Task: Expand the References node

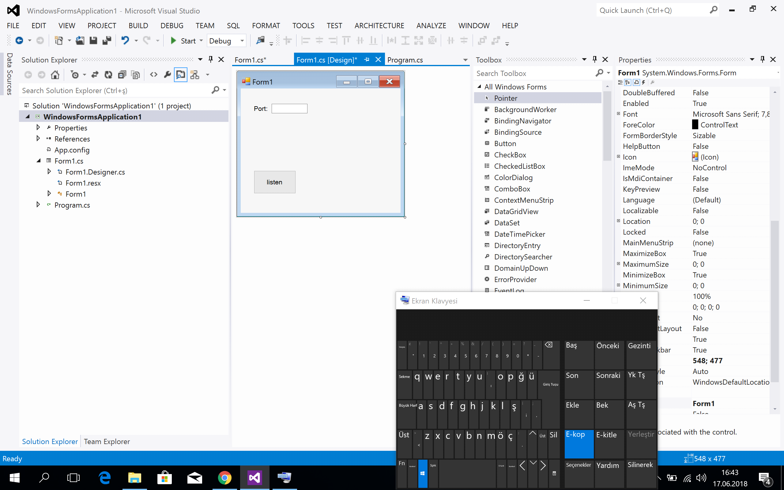Action: point(38,139)
